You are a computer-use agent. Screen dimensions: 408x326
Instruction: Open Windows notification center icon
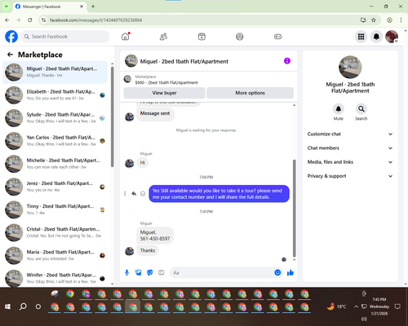coord(397,306)
